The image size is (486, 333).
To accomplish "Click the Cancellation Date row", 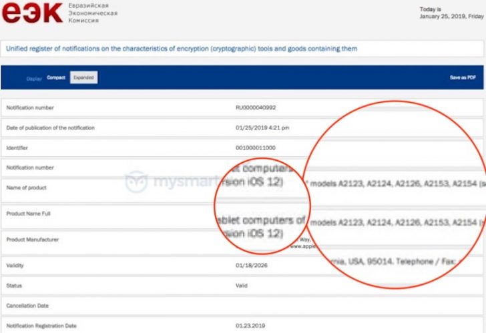I will click(27, 306).
